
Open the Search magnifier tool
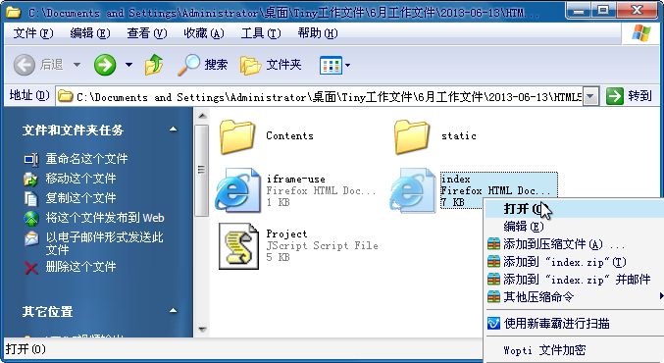click(x=188, y=65)
